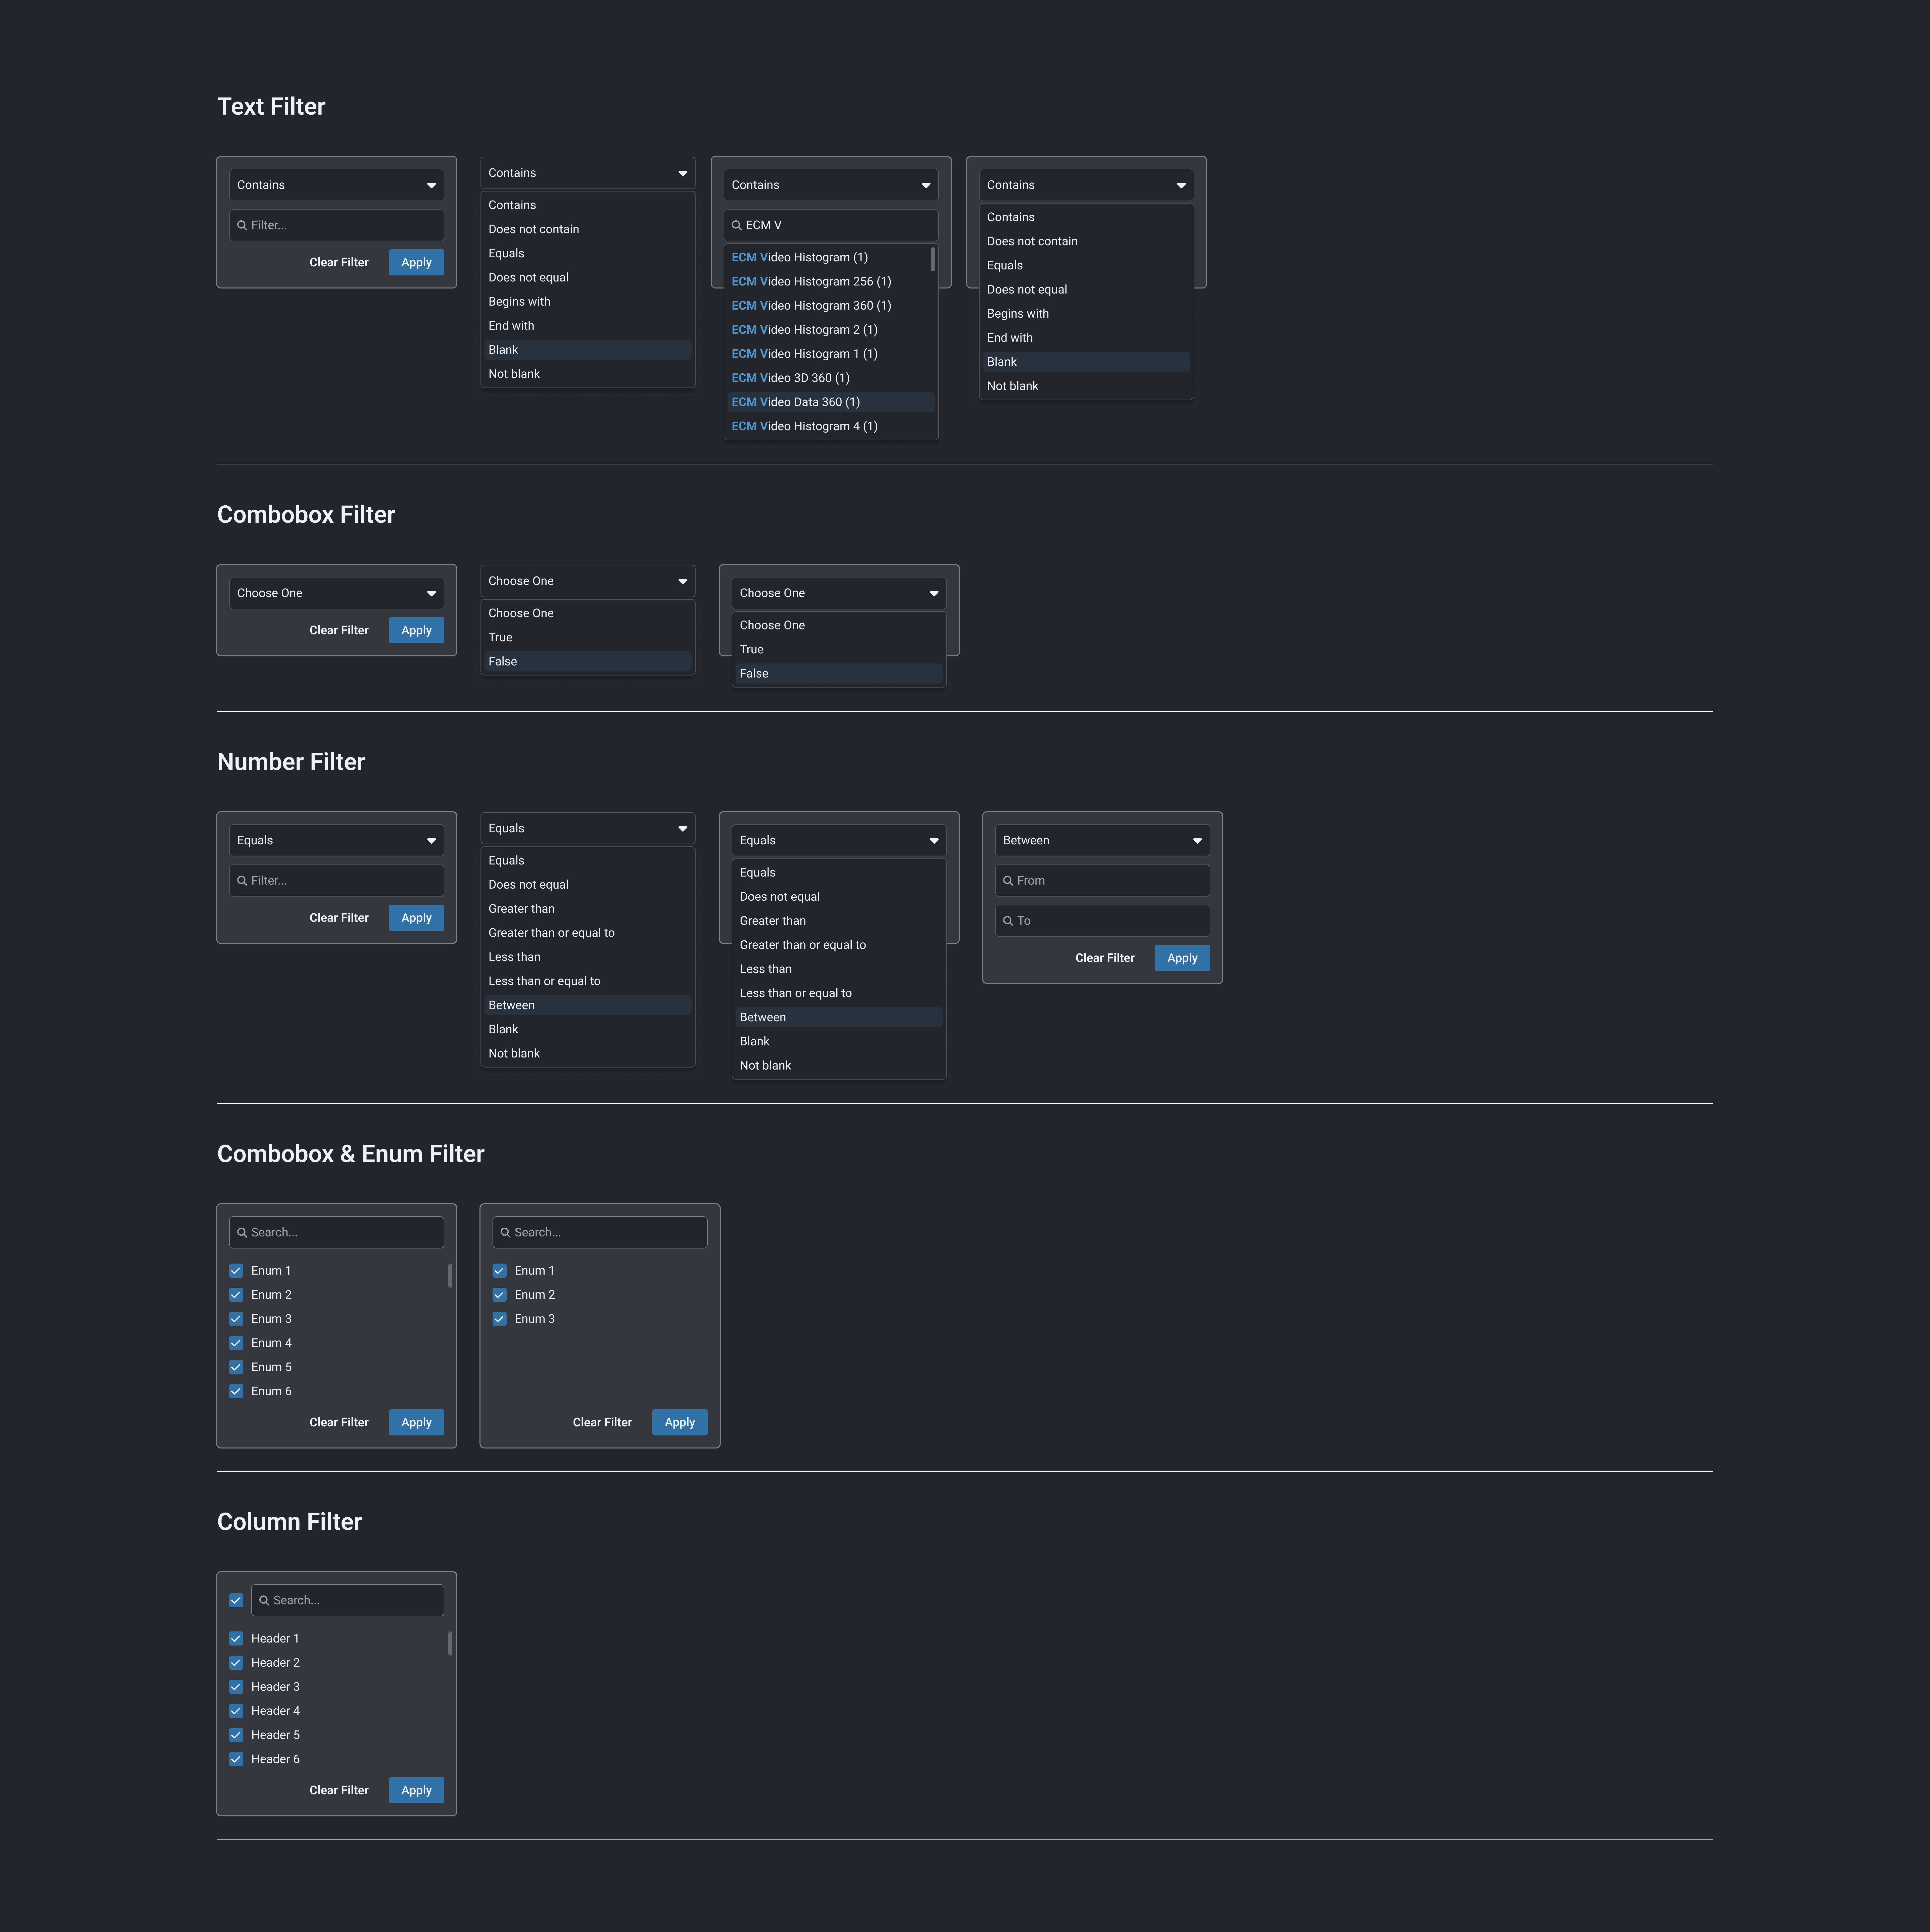Pick suggestion ECM Video Histogram 4 (1)
The height and width of the screenshot is (1932, 1930).
click(x=831, y=426)
